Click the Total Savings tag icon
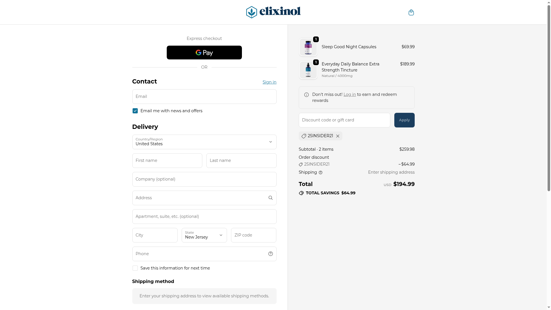The width and height of the screenshot is (551, 310). point(301,193)
